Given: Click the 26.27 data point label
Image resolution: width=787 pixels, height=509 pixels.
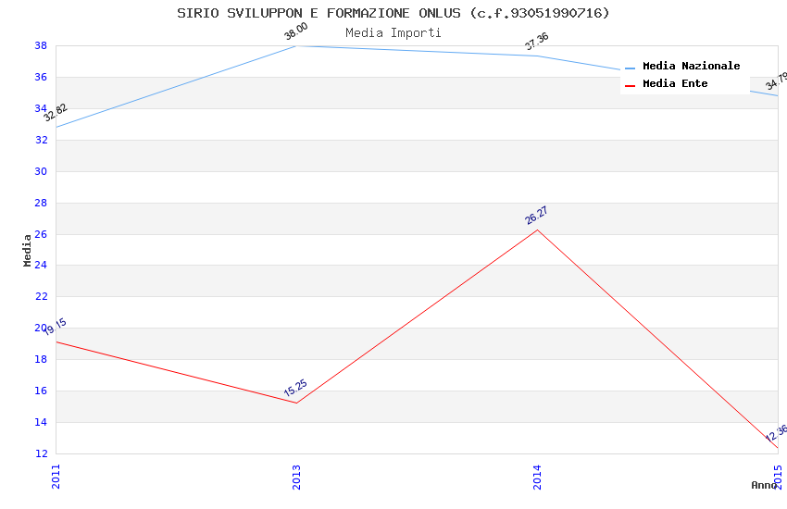Looking at the screenshot, I should pos(536,216).
